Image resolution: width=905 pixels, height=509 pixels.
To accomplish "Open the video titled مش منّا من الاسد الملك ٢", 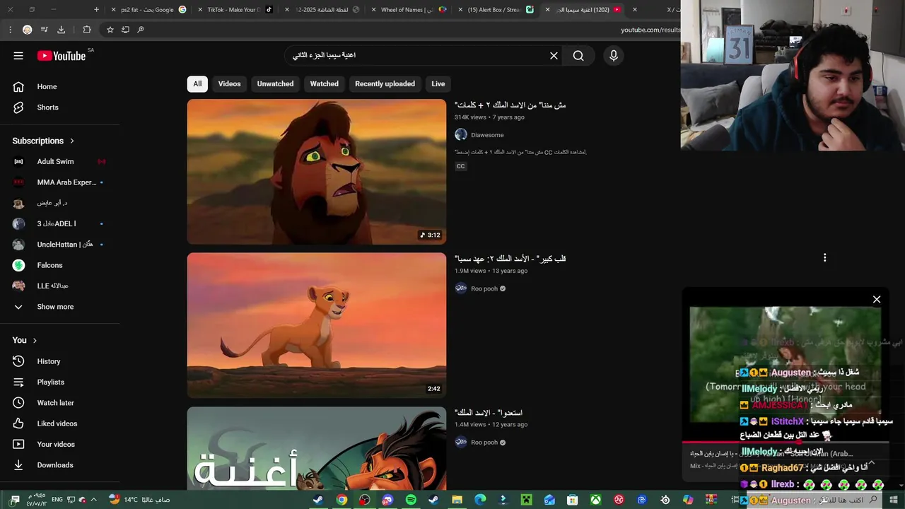I will (x=510, y=105).
